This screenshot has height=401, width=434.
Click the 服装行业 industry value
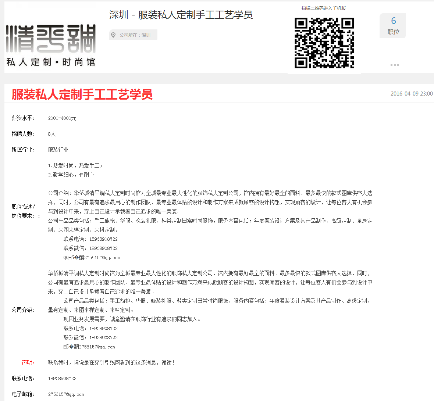(x=58, y=150)
